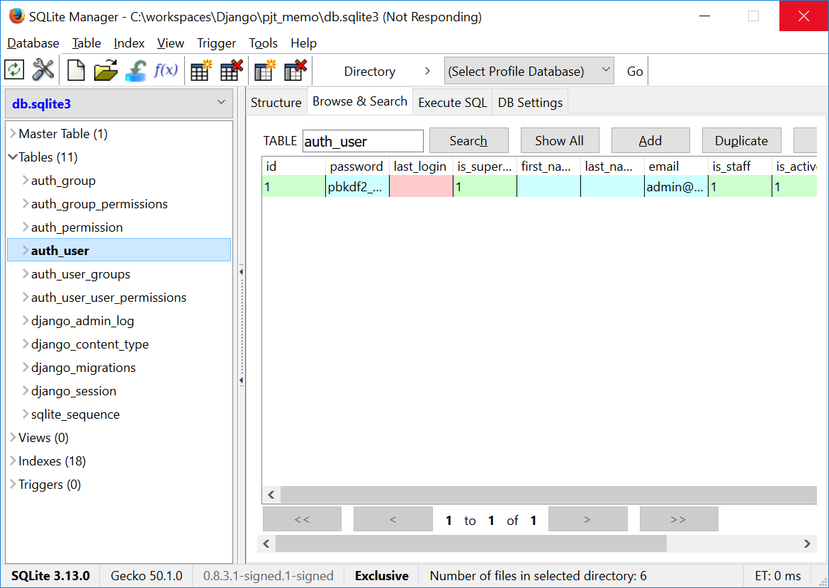This screenshot has height=588, width=829.
Task: Select the django_session table in tree
Action: point(74,391)
